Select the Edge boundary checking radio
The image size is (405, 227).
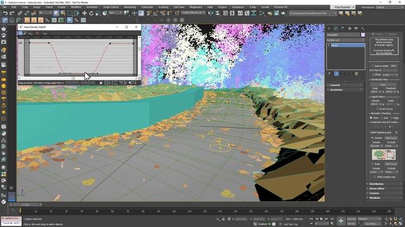(x=392, y=118)
